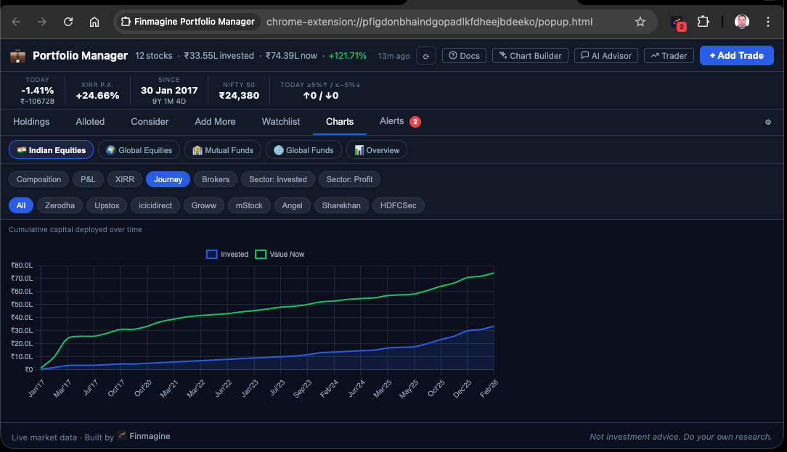This screenshot has height=452, width=787.
Task: Open the Watchlist tab
Action: 280,122
